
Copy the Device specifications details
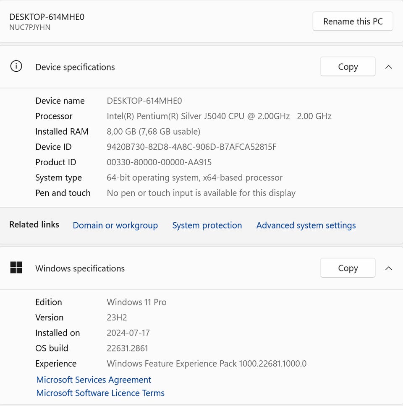pyautogui.click(x=348, y=67)
